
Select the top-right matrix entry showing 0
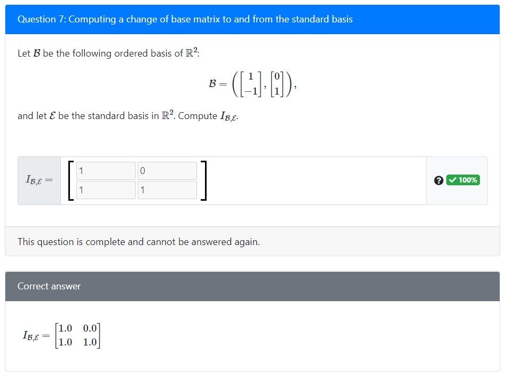click(167, 170)
